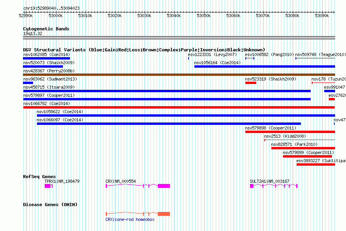Select nsv1058622 (Coe2014) variant label
The width and height of the screenshot is (346, 231).
(x=60, y=112)
